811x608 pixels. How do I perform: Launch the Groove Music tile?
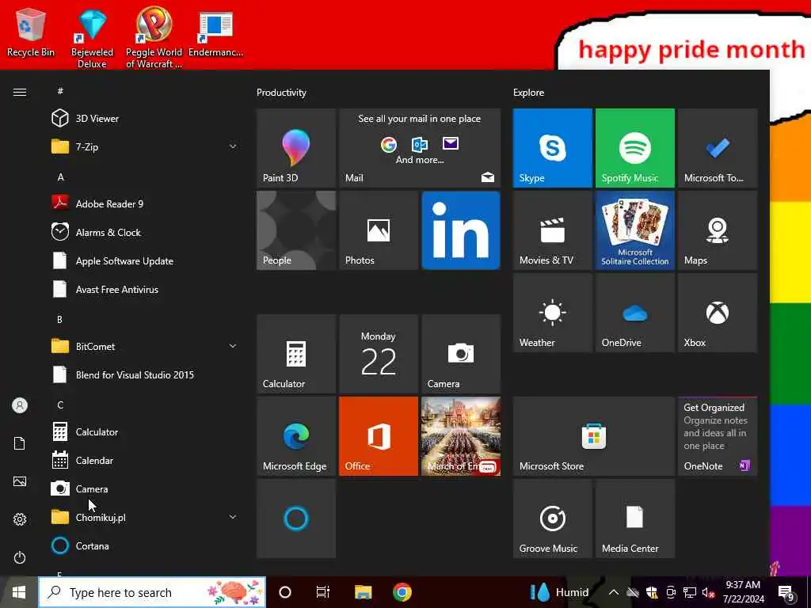tap(552, 519)
